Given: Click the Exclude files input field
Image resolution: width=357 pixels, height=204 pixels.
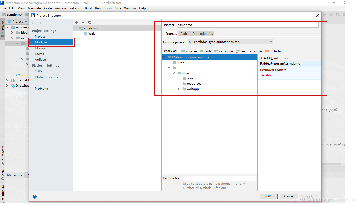Looking at the screenshot, I should pos(219,178).
